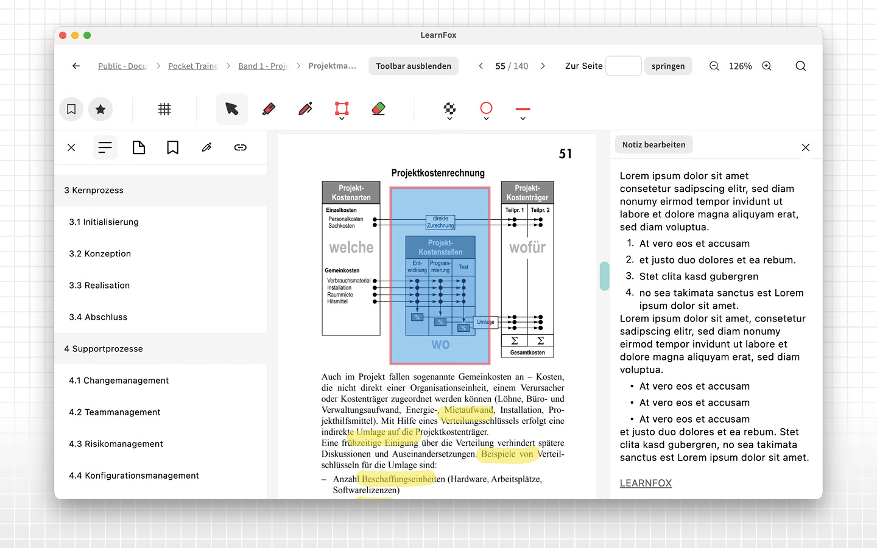
Task: Click the page title Projektkostenrechnung
Action: [x=438, y=173]
